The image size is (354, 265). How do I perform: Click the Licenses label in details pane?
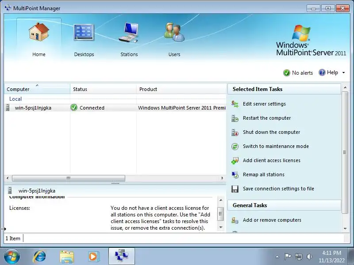19,208
